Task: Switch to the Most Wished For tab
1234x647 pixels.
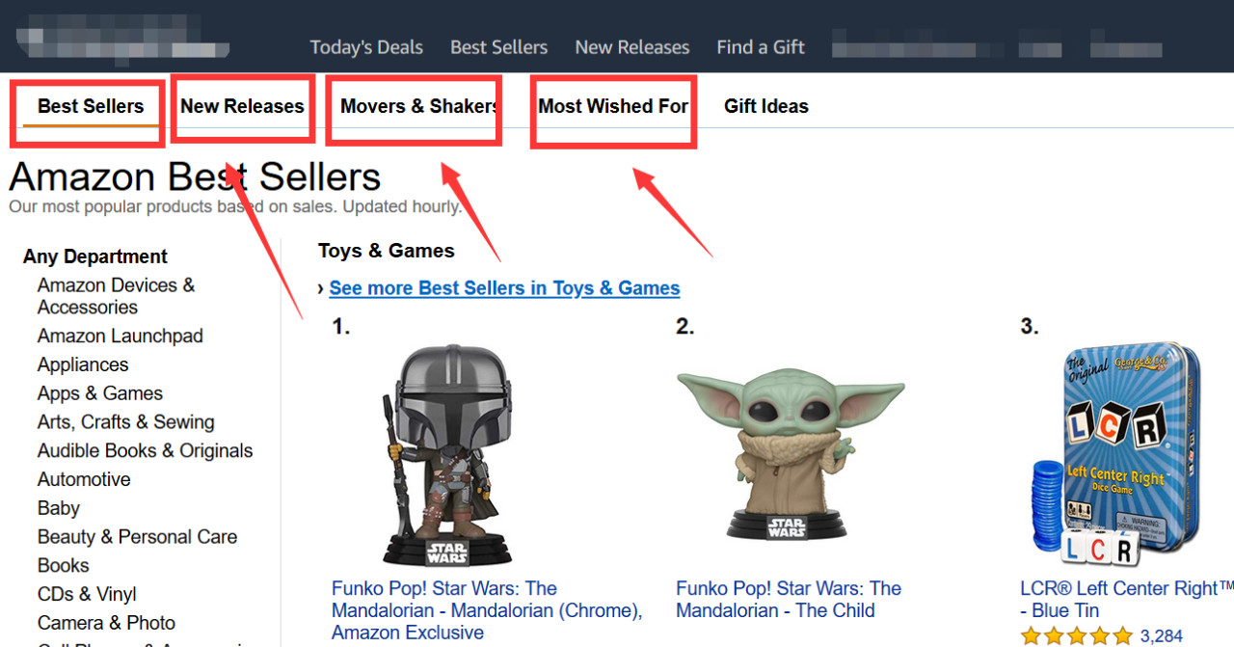Action: (x=613, y=106)
